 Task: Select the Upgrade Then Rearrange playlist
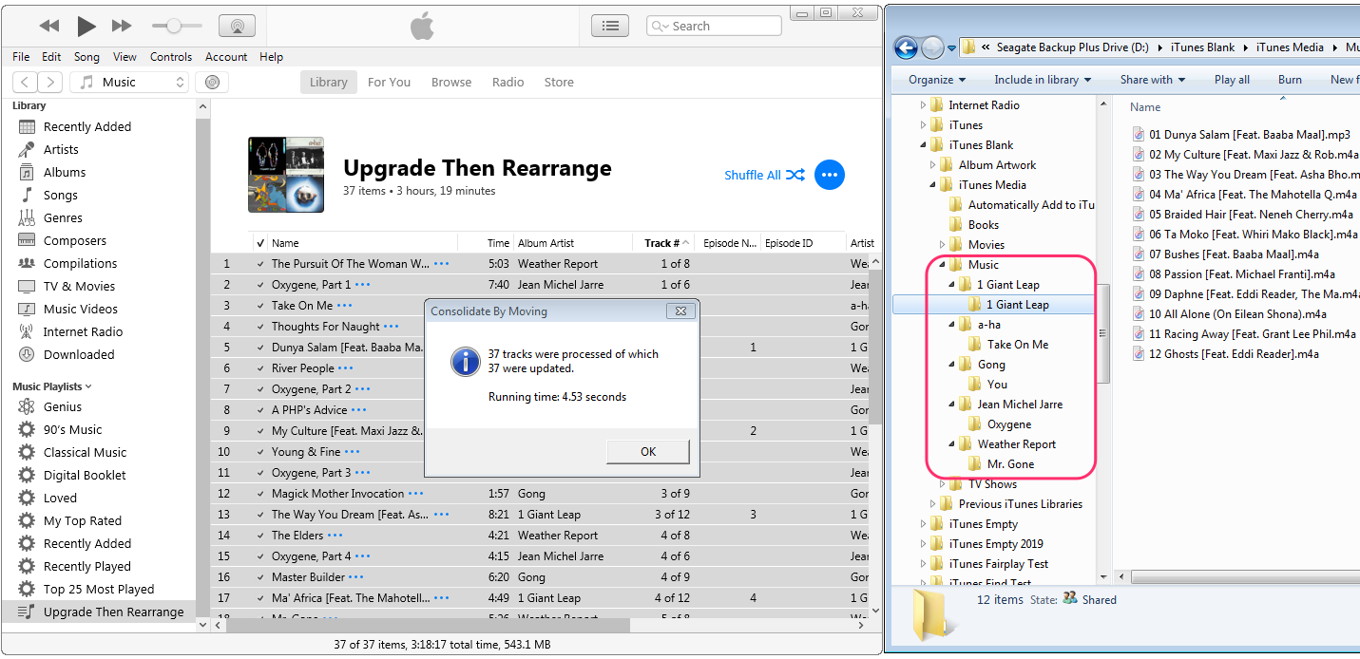99,612
